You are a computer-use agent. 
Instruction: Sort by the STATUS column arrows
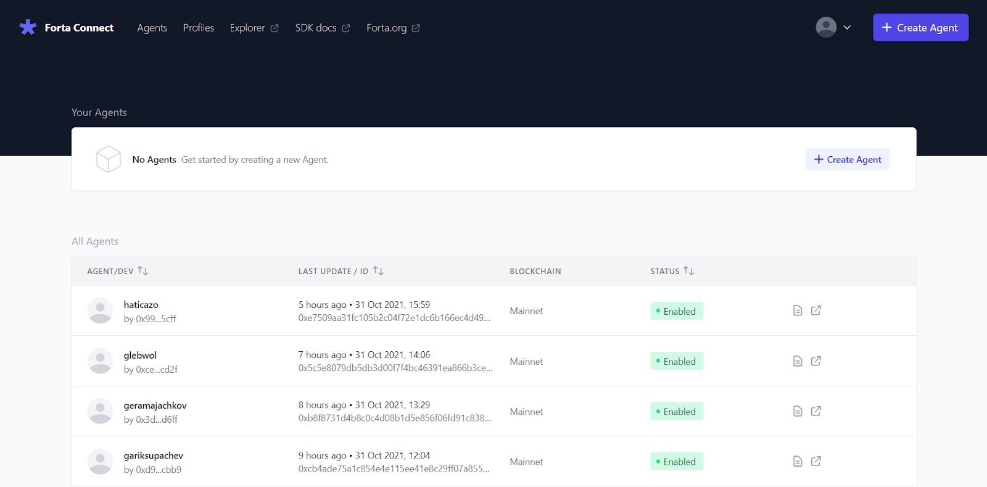689,271
